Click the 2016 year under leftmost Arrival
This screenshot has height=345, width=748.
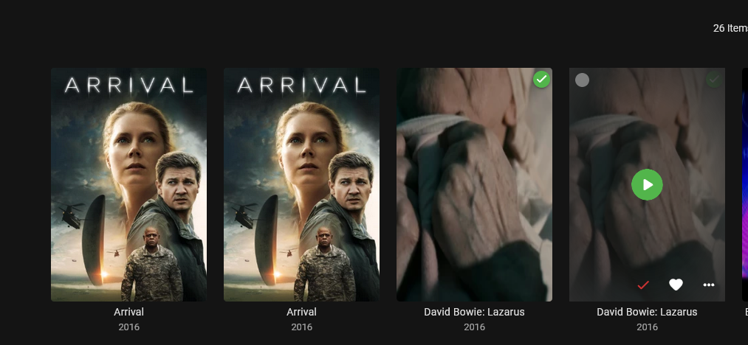click(x=128, y=327)
